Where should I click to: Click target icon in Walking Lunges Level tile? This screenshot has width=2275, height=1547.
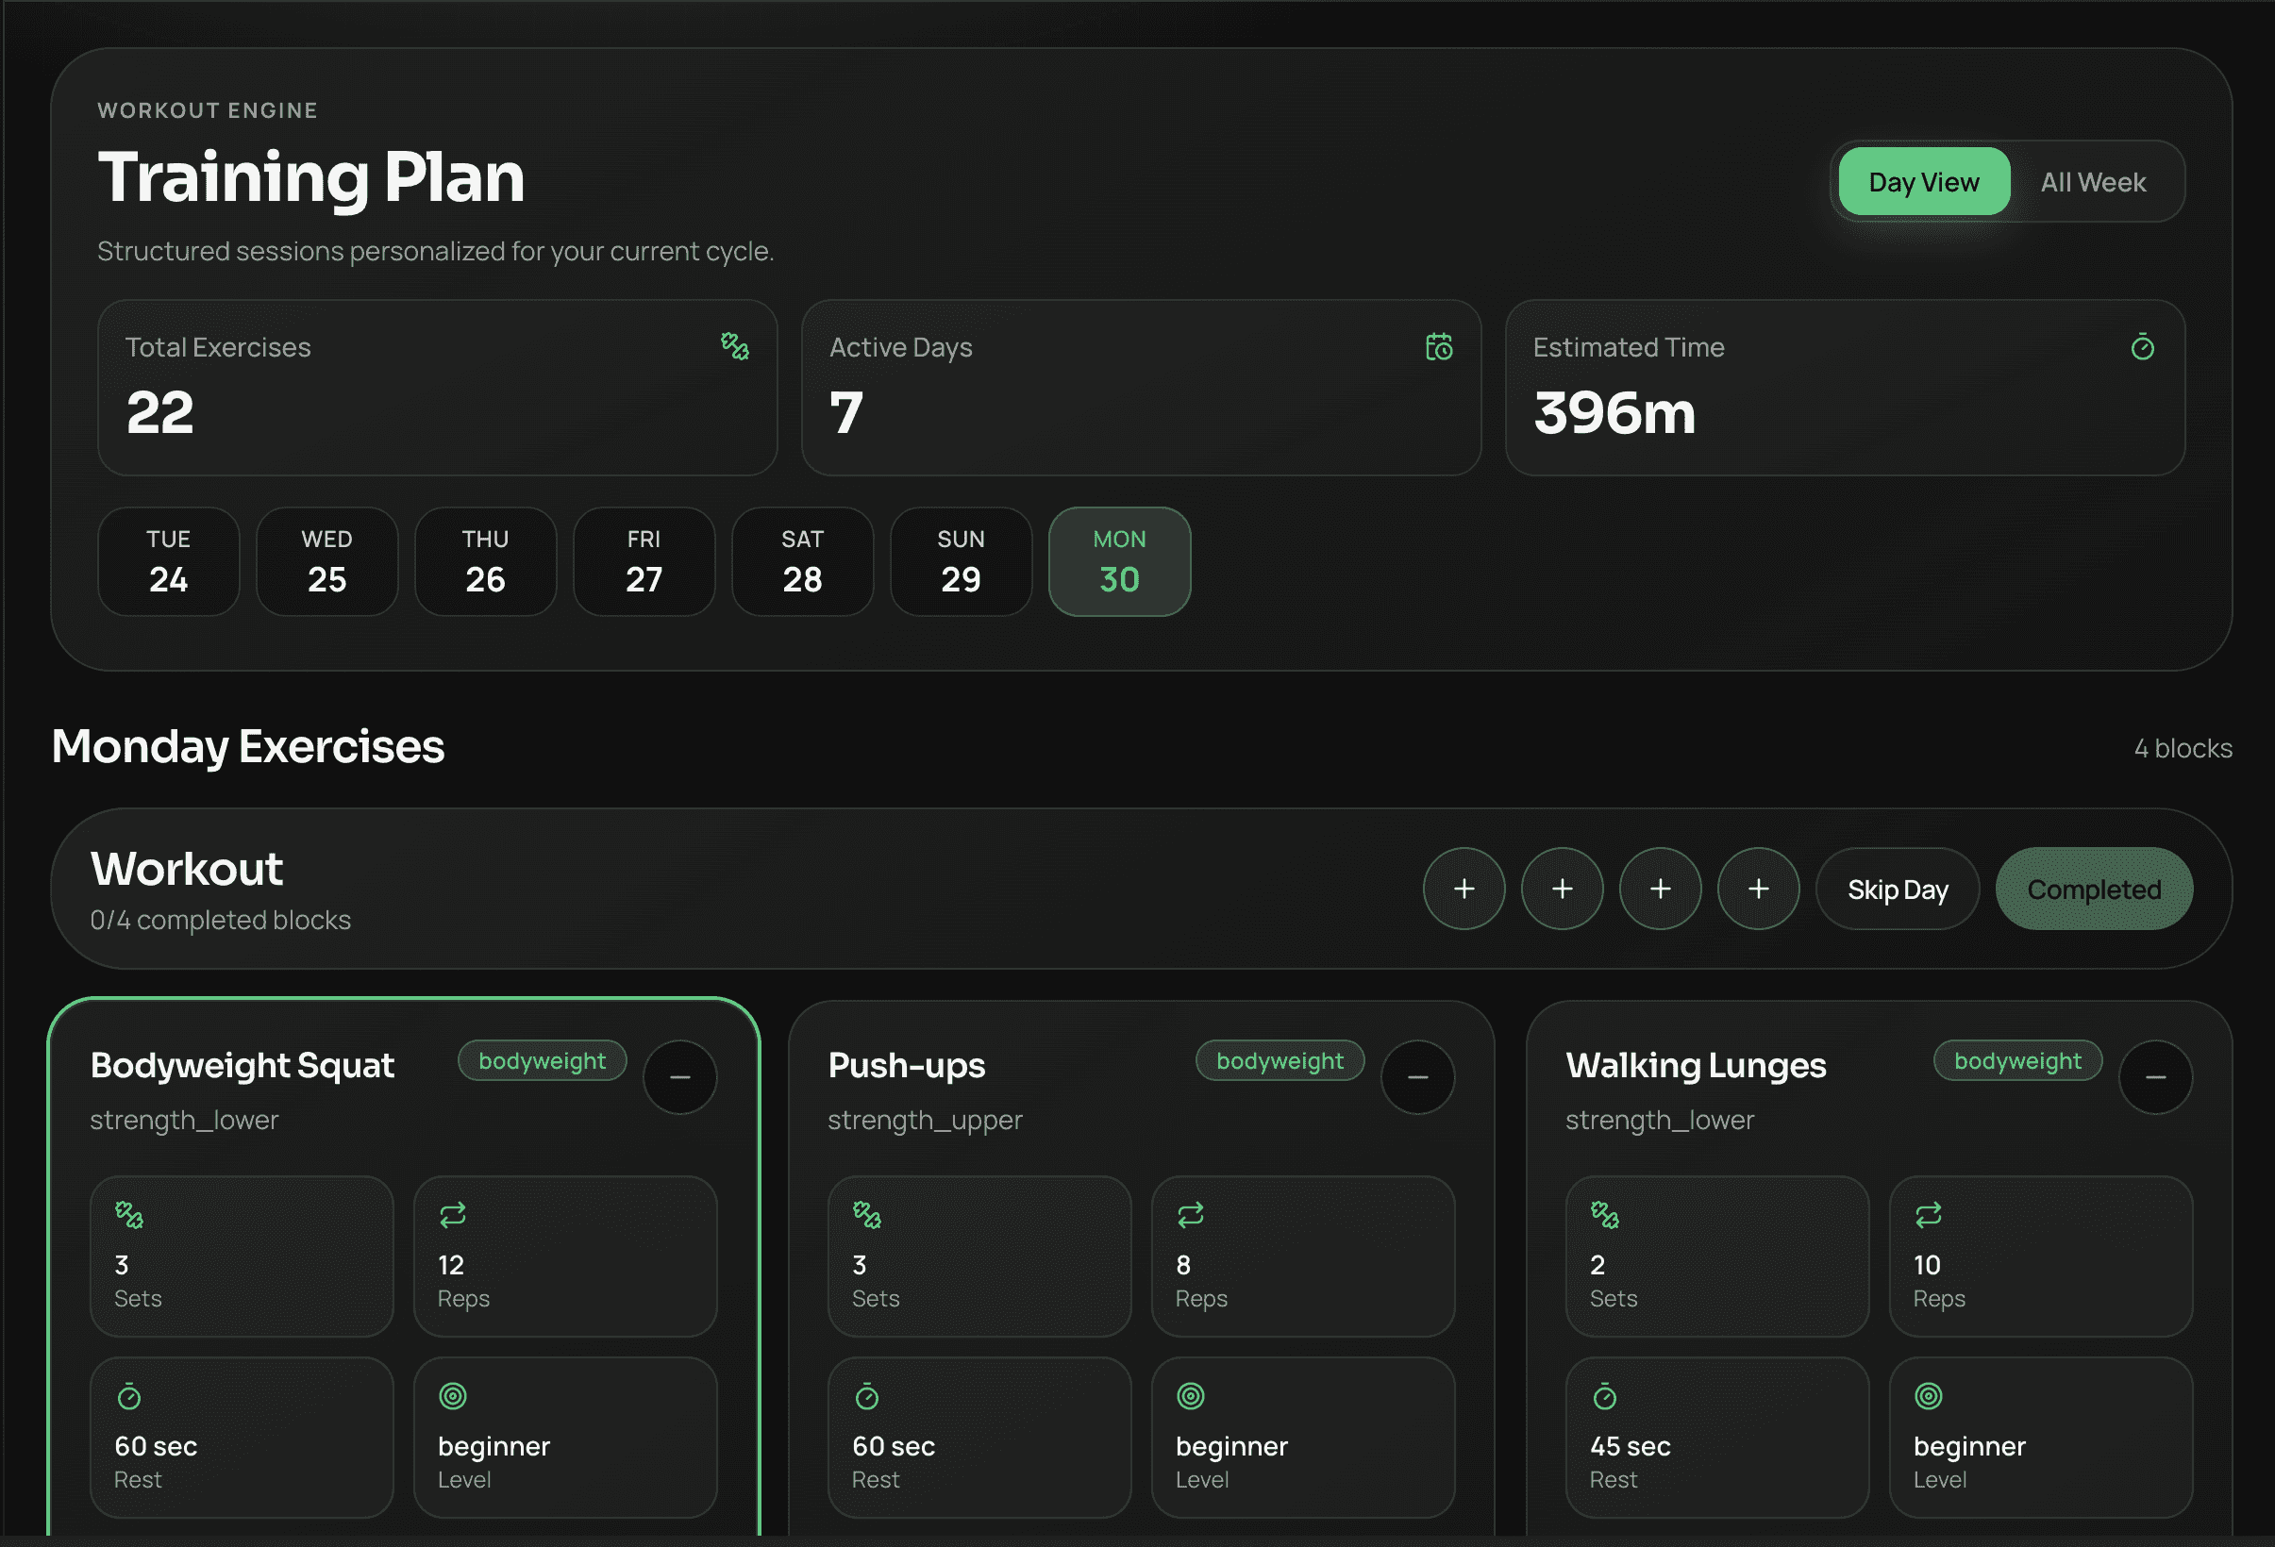tap(1928, 1396)
